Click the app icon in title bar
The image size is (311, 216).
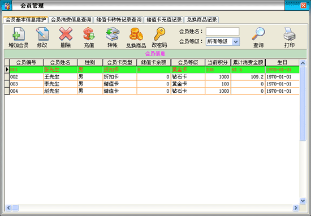pos(7,6)
